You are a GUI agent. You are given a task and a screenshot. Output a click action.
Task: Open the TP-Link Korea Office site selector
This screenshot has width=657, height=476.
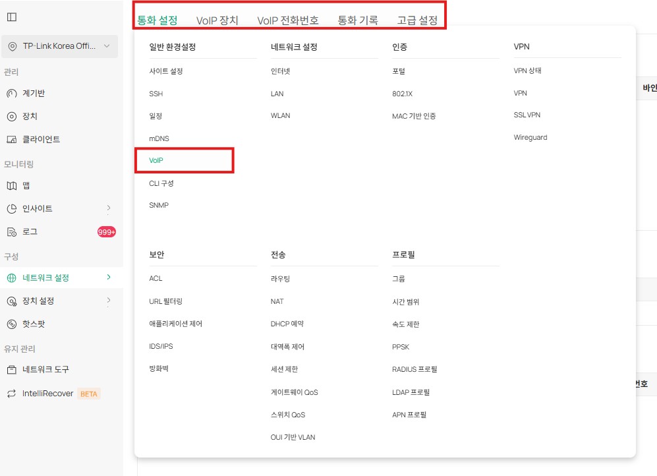(59, 46)
